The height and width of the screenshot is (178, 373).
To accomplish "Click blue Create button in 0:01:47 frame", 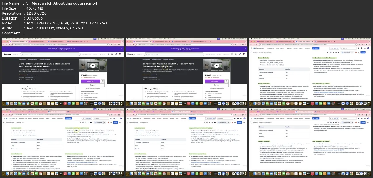I will [x=316, y=48].
